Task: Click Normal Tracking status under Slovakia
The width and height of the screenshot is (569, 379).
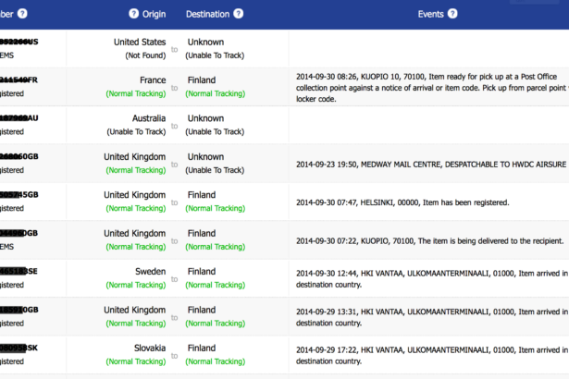Action: tap(135, 361)
